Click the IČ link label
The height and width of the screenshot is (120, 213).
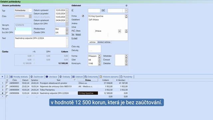coord(73,10)
